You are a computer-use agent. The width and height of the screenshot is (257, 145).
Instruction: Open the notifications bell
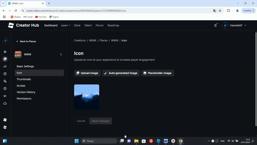(x=215, y=25)
